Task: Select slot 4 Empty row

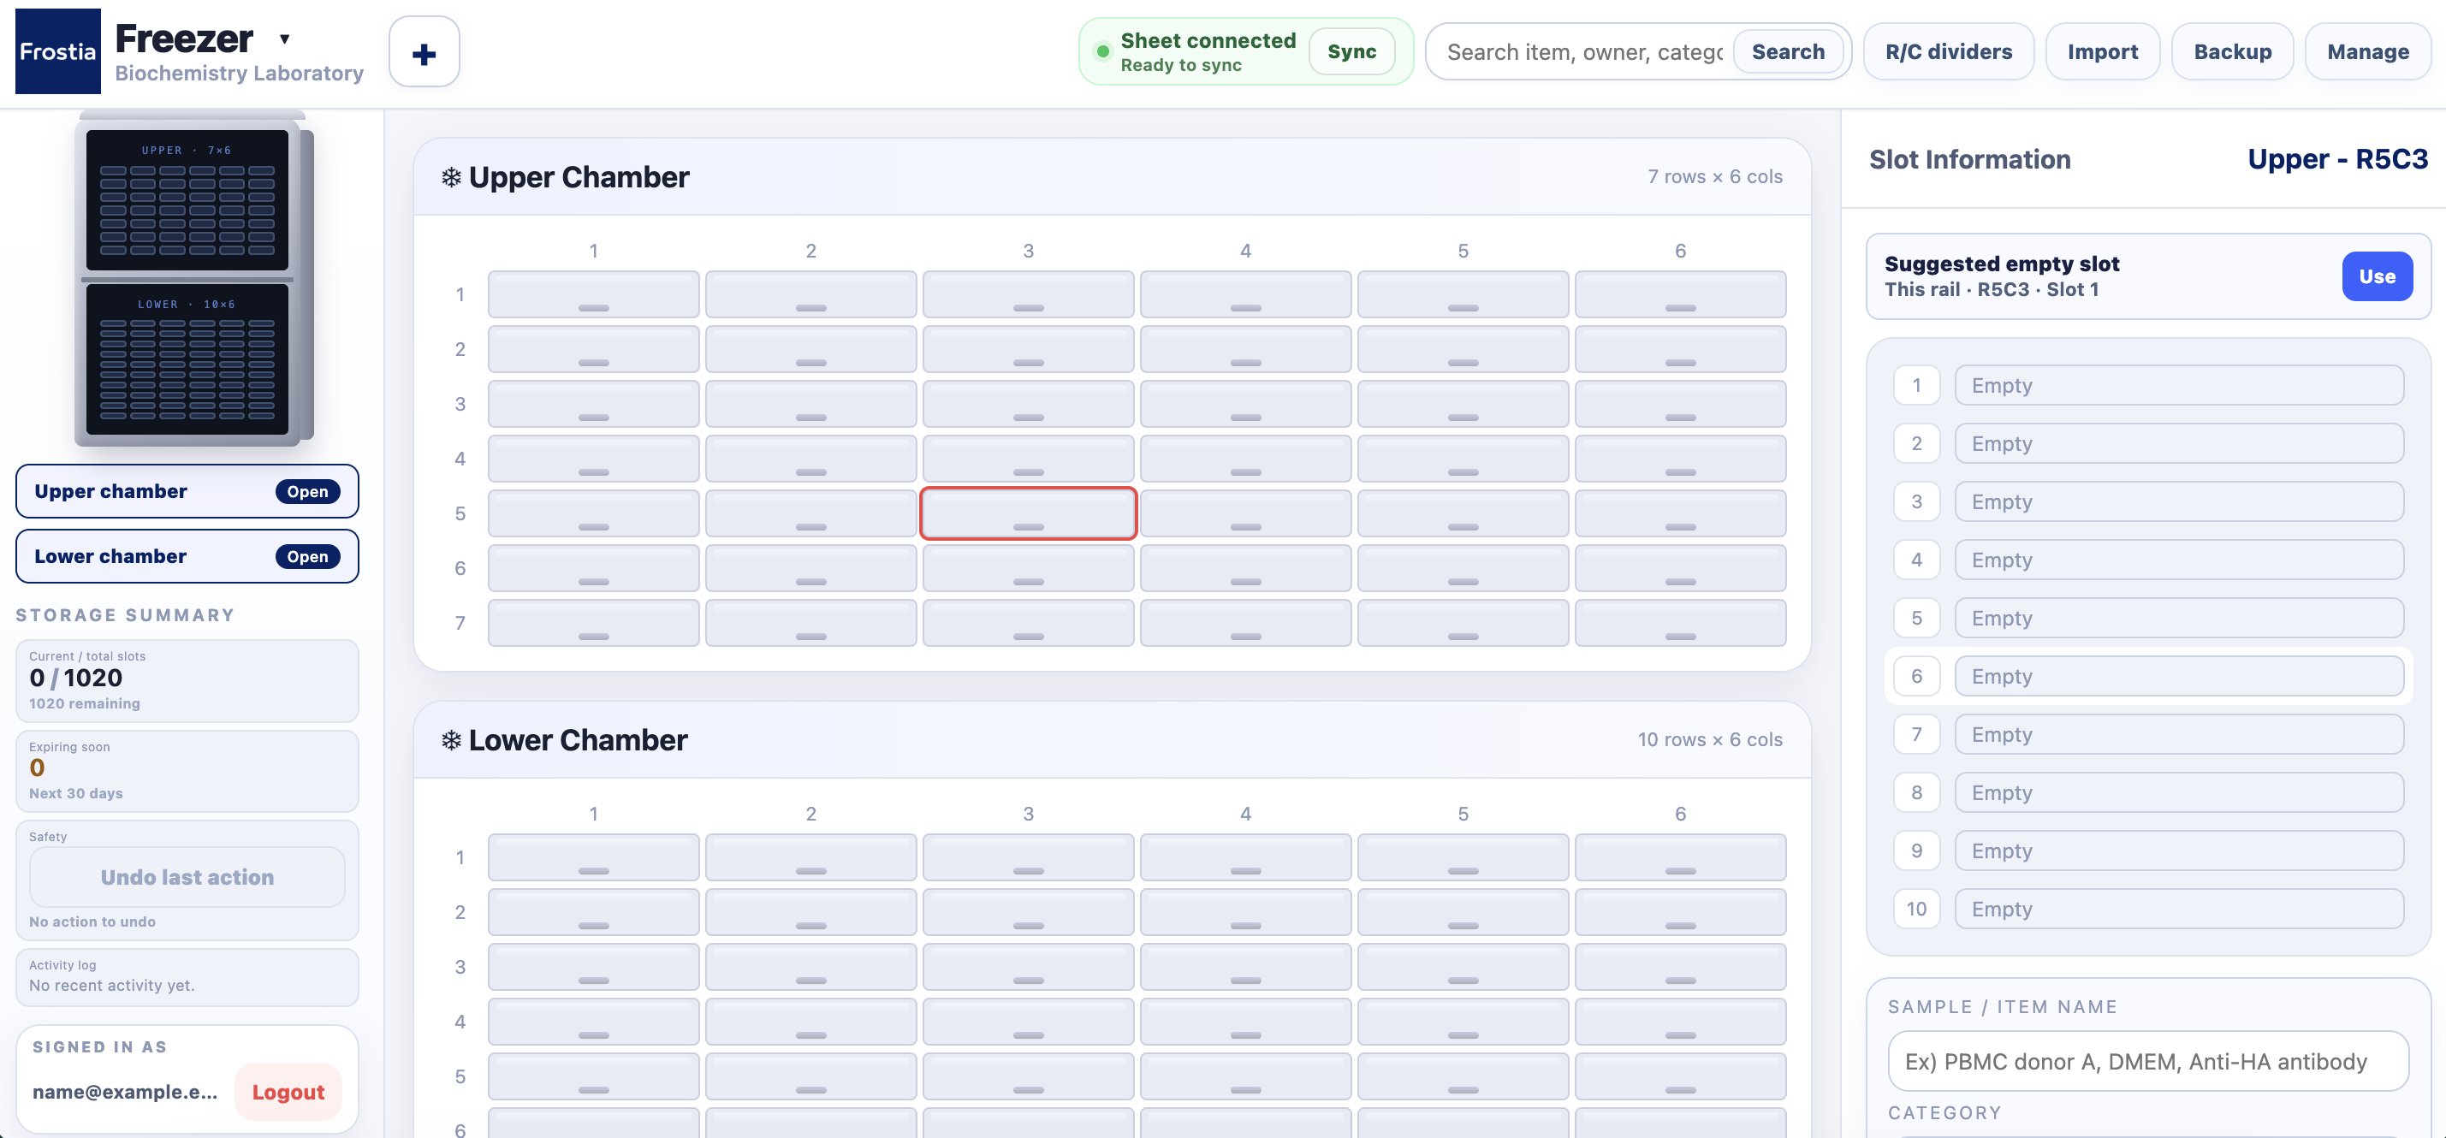Action: coord(2148,560)
